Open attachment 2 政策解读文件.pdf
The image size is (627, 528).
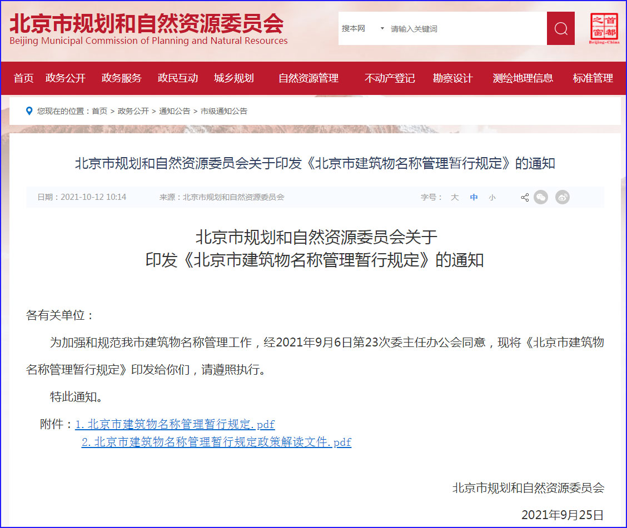click(x=216, y=442)
